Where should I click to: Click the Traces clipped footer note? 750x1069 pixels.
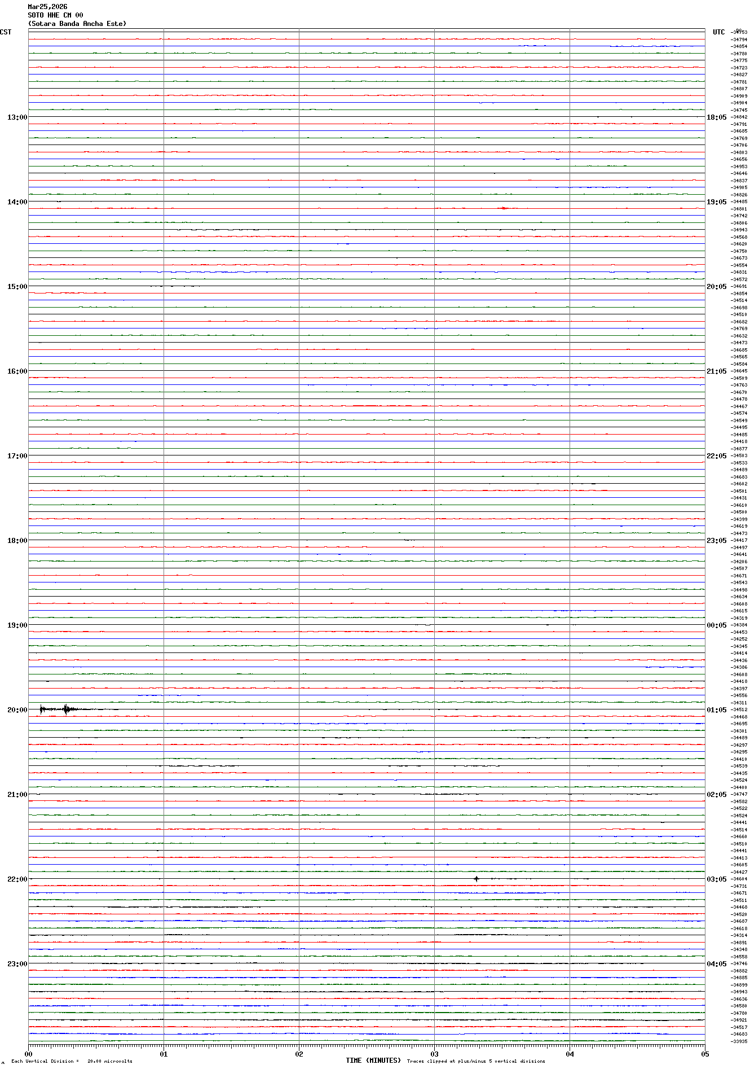[x=476, y=1061]
